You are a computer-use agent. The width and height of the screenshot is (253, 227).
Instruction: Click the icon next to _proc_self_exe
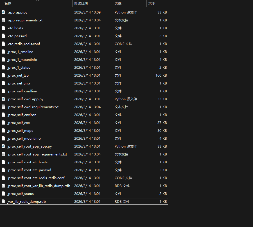[x=3, y=123]
